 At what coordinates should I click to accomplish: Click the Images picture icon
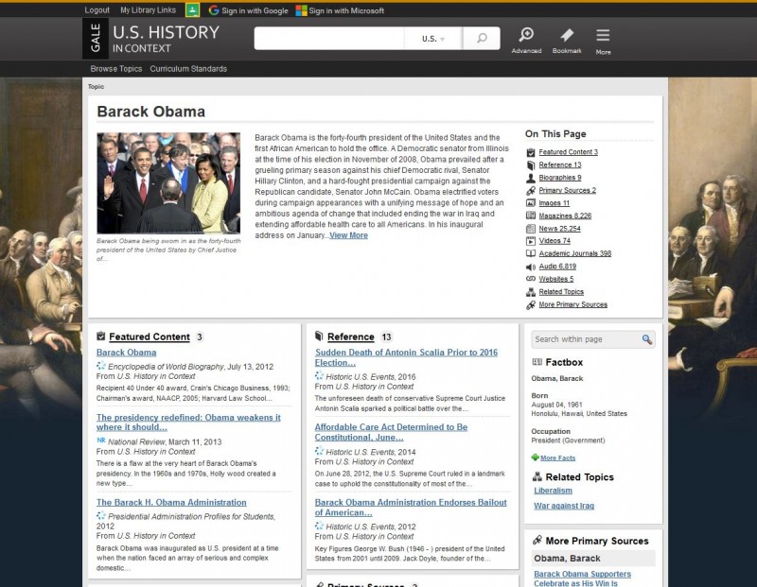pos(531,203)
